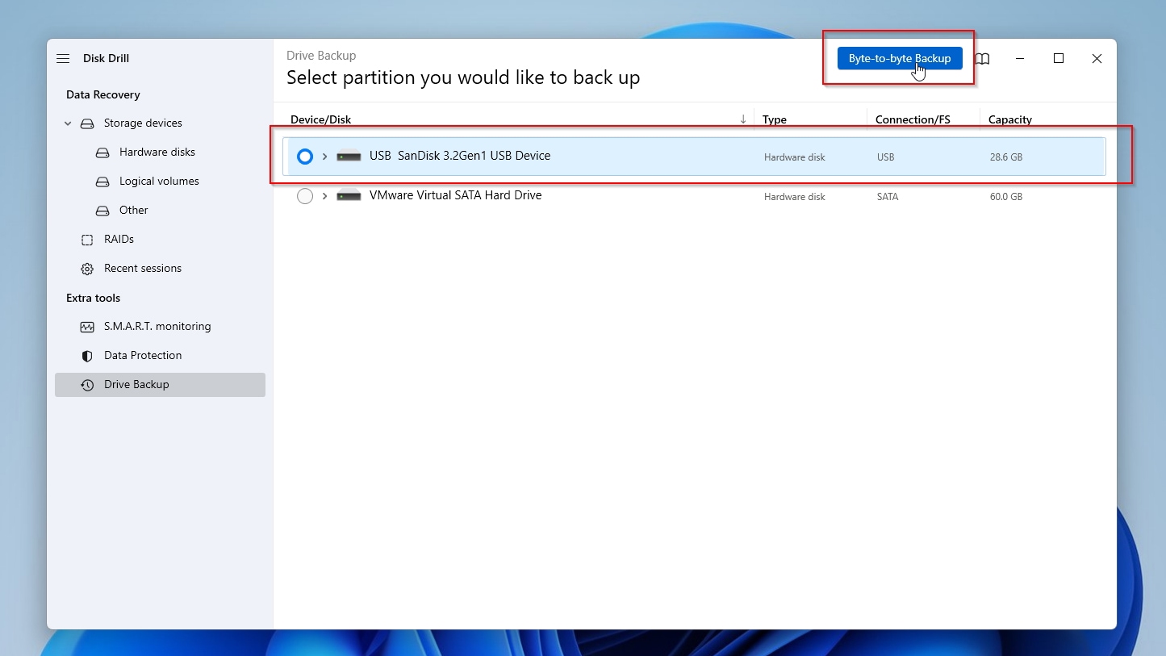Click the Hardware disks disk icon

click(102, 153)
